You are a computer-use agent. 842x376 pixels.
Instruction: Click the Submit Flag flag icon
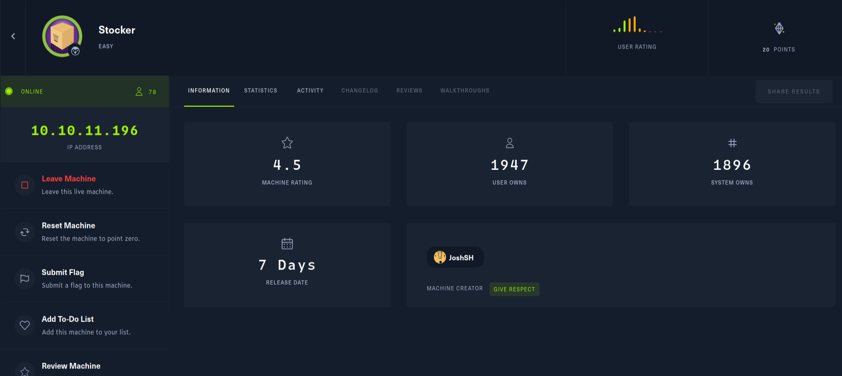coord(25,278)
